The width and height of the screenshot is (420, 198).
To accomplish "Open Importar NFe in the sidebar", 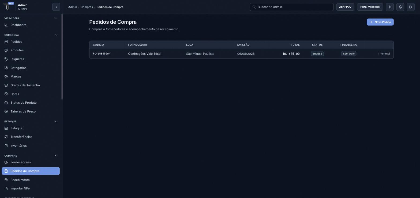I will (x=31, y=188).
